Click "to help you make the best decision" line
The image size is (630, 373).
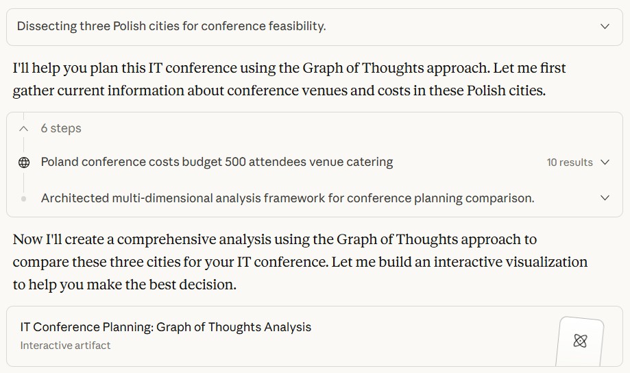point(124,285)
